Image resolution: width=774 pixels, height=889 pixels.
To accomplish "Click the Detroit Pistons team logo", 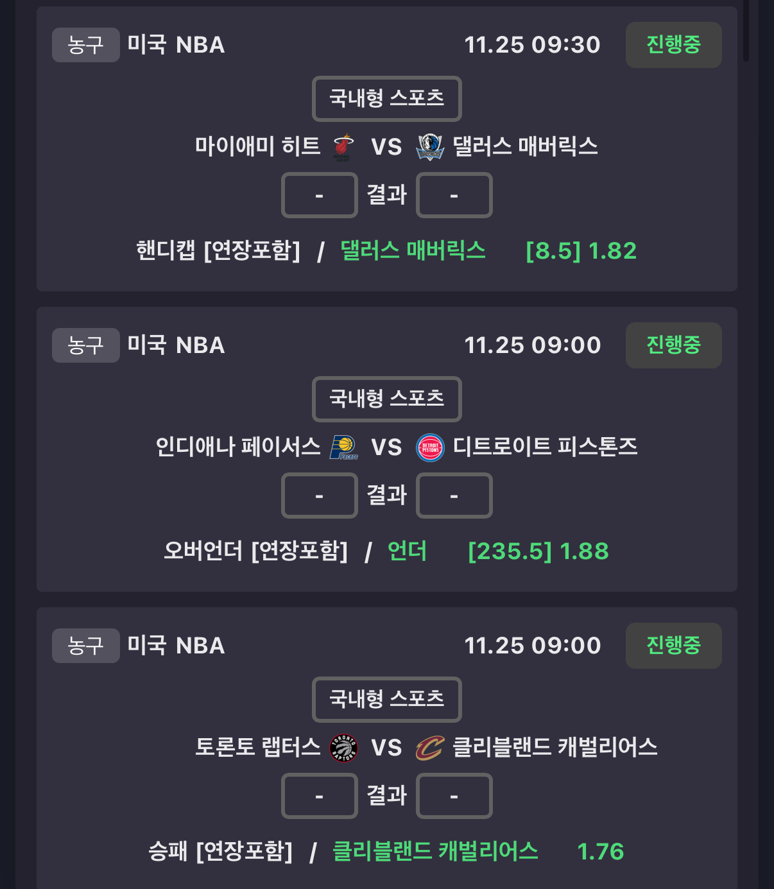I will pos(430,447).
